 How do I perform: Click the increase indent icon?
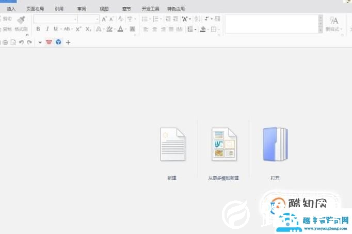click(x=175, y=19)
